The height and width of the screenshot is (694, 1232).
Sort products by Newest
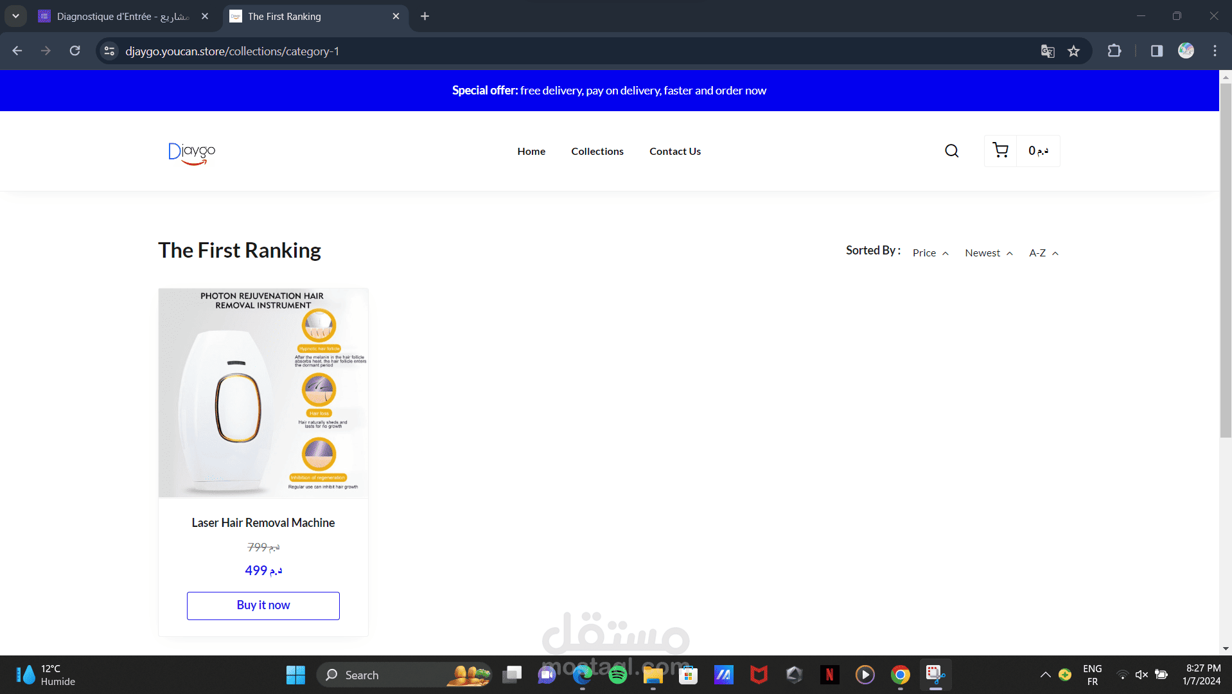[x=989, y=253]
